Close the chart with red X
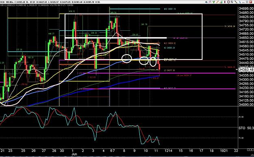The image size is (254, 157). click(251, 2)
